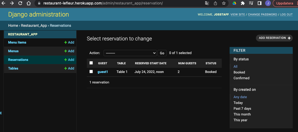Image resolution: width=298 pixels, height=132 pixels.
Task: Toggle the select-all checkbox in the table header
Action: (91, 63)
